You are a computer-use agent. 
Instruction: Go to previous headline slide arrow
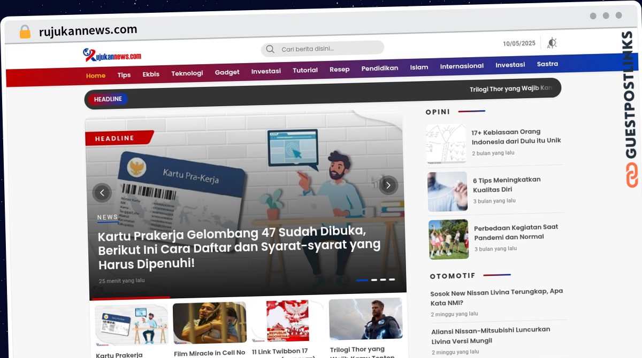coord(102,192)
